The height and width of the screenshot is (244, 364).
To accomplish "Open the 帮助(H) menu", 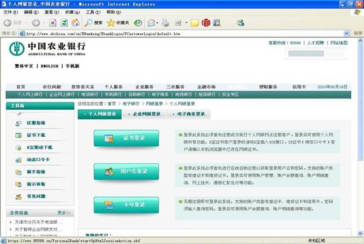I will [114, 12].
